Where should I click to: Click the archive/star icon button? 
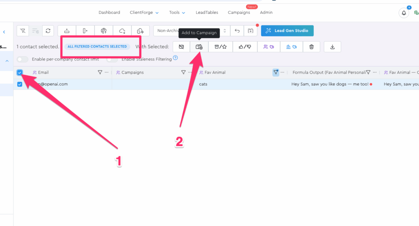coord(221,47)
